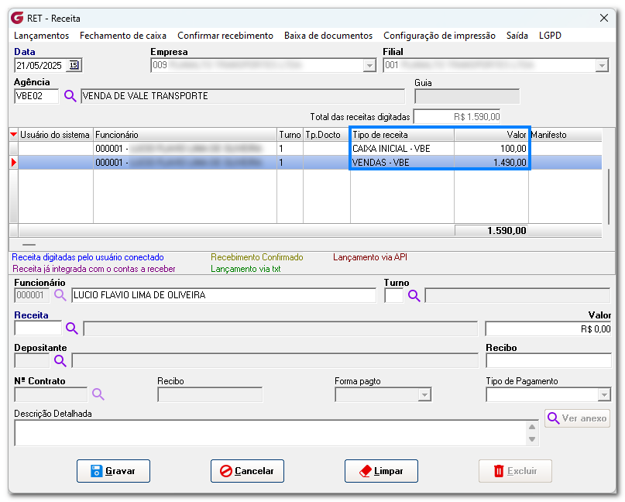Search Agência with the magnifier icon
Image resolution: width=625 pixels, height=502 pixels.
70,96
